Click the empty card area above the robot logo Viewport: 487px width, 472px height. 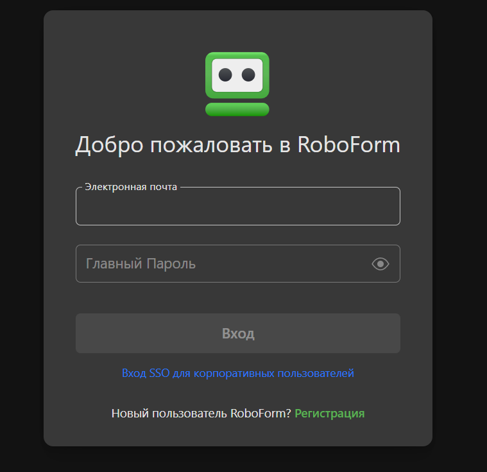[x=237, y=29]
